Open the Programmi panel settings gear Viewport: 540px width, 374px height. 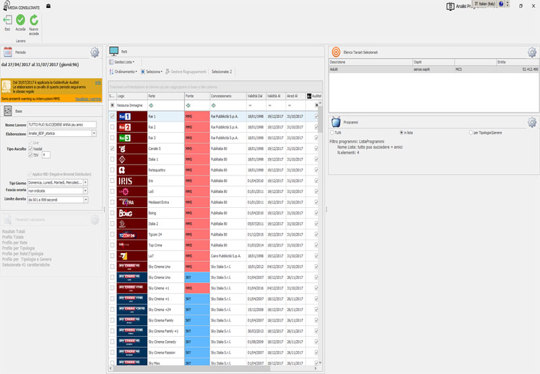(x=531, y=122)
